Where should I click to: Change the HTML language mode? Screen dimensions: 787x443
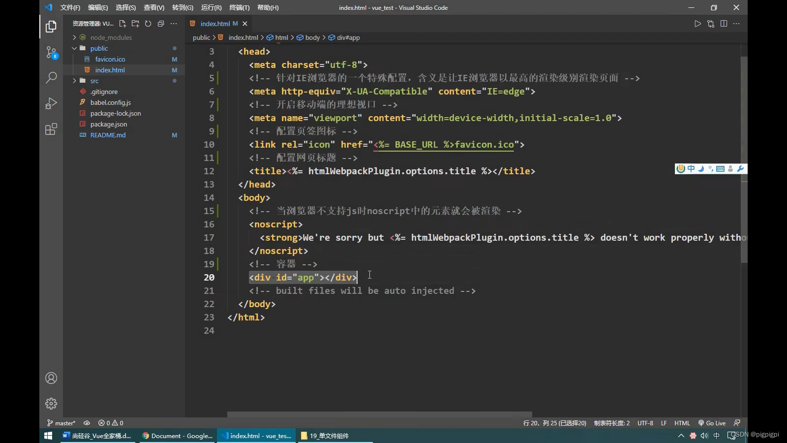[682, 423]
